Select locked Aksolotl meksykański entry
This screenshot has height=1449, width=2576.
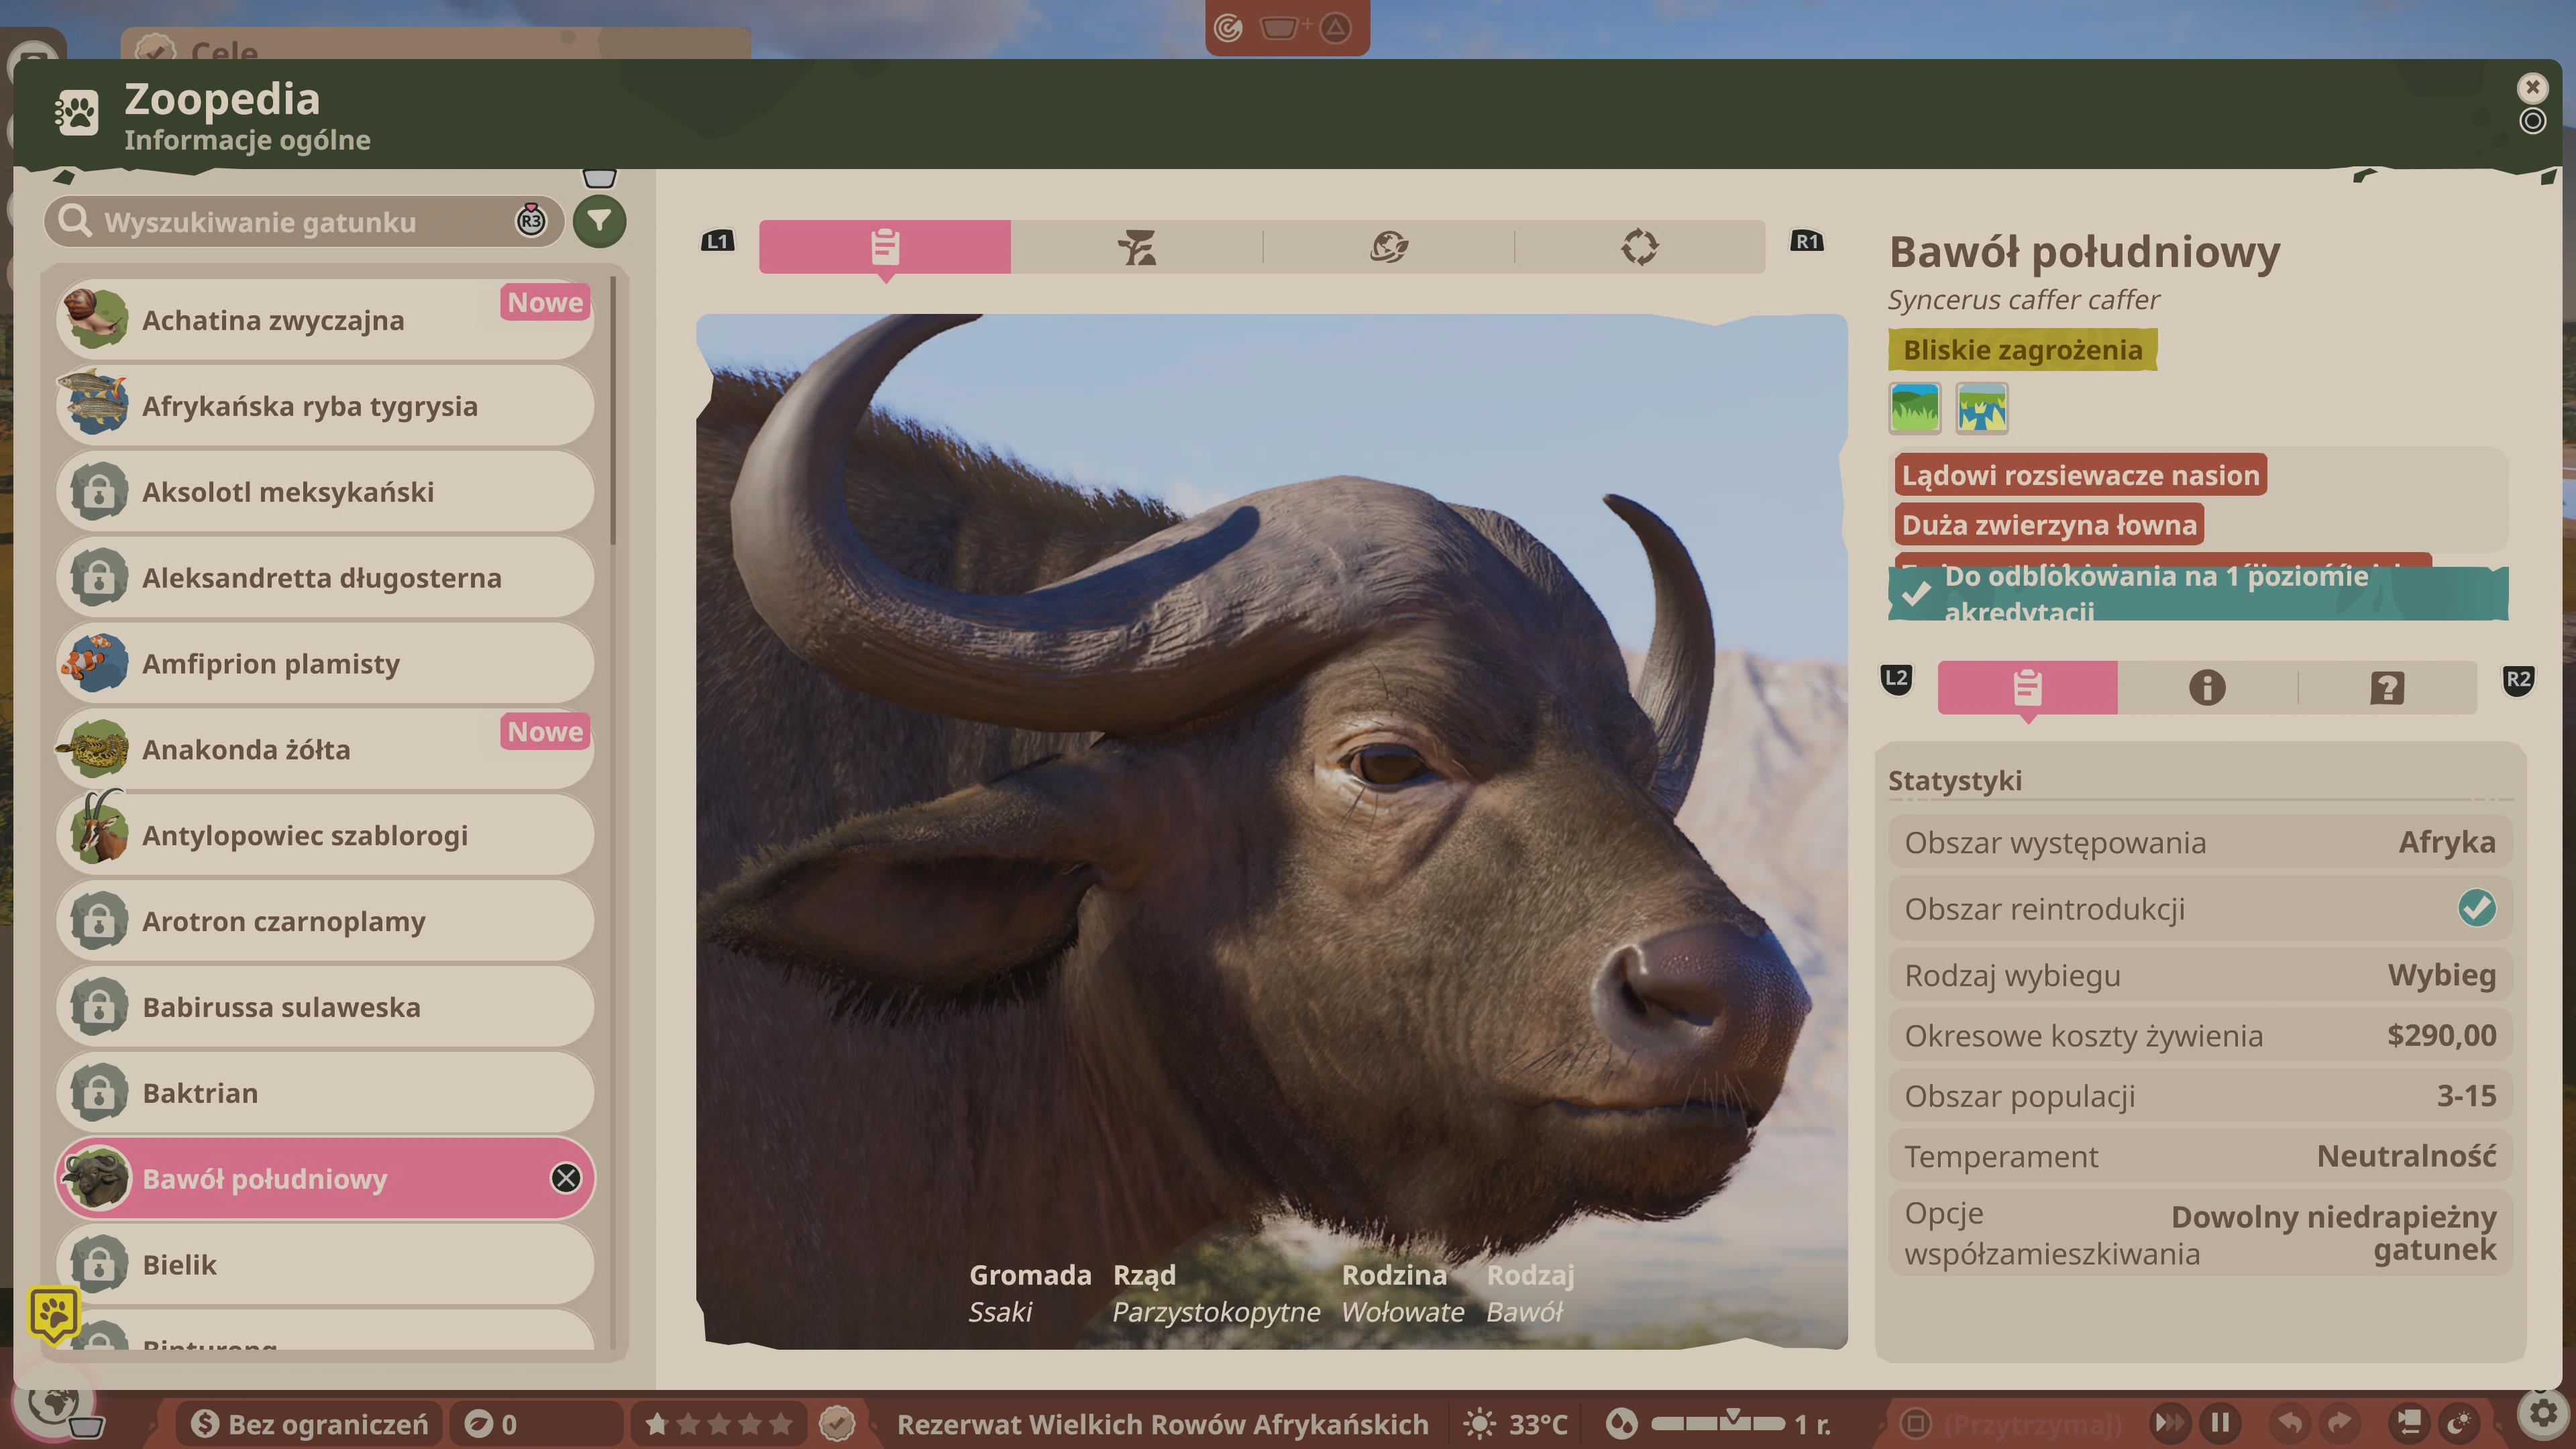point(325,492)
